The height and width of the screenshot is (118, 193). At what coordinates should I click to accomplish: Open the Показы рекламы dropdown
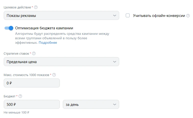(x=61, y=16)
